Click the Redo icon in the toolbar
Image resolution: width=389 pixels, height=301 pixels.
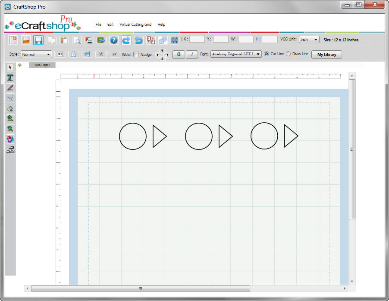(126, 40)
